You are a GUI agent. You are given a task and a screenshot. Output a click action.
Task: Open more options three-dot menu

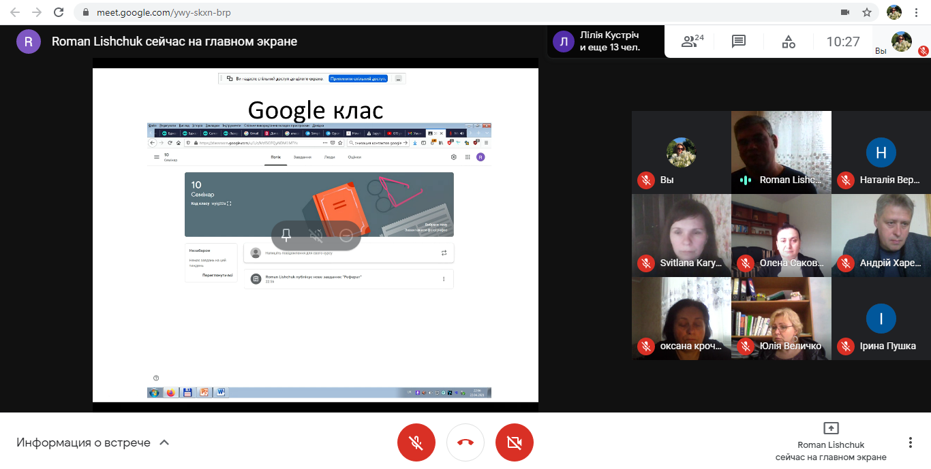tap(910, 442)
